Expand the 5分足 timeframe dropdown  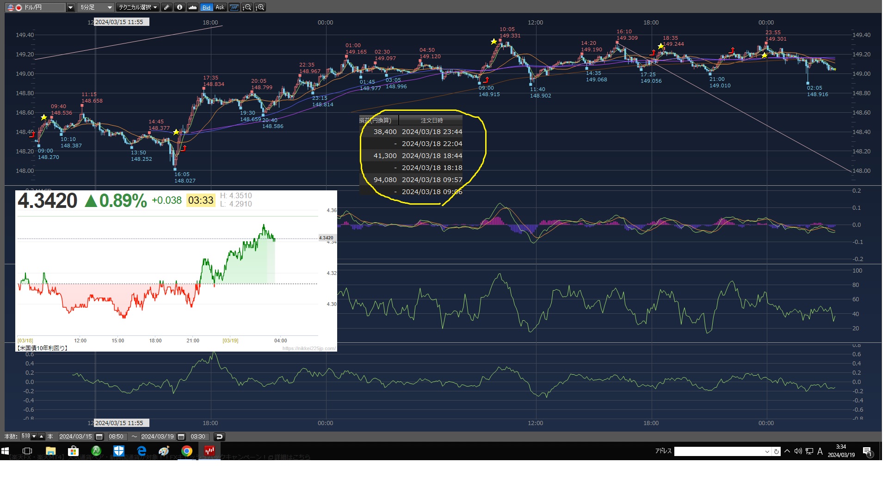110,7
